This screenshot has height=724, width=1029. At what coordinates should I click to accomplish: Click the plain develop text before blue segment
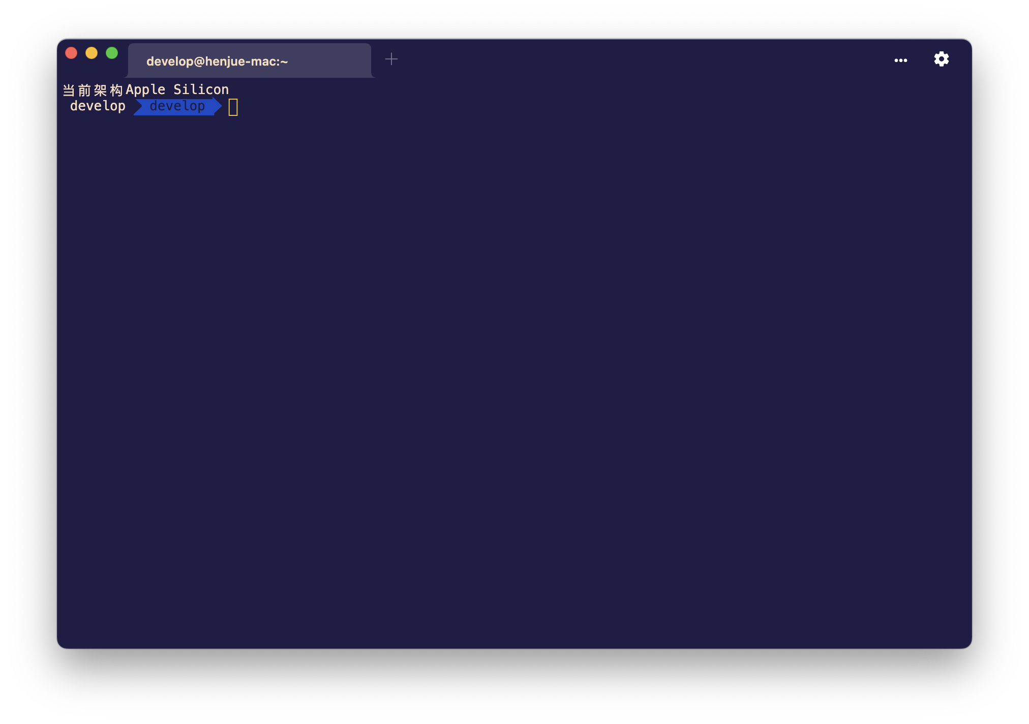(98, 106)
